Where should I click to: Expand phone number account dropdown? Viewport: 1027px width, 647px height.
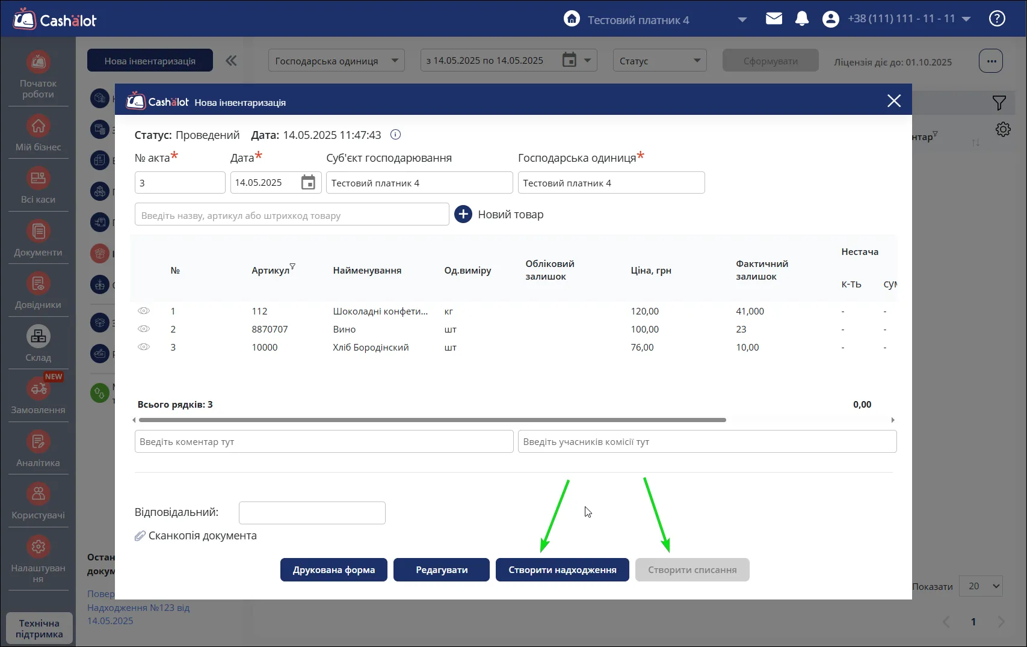[x=966, y=19]
